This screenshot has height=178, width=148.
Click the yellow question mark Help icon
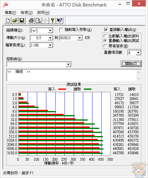pyautogui.click(x=52, y=21)
